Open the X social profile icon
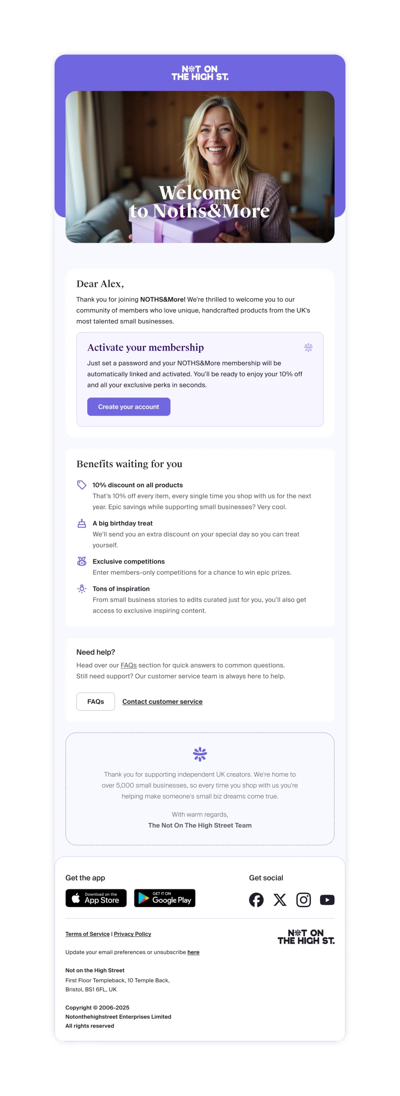 (280, 899)
